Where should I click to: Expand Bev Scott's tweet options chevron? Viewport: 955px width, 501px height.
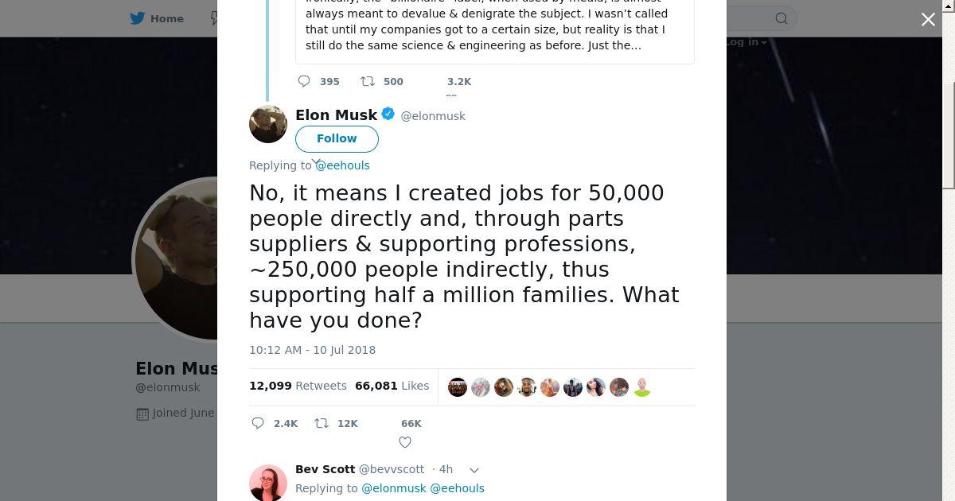coord(474,470)
